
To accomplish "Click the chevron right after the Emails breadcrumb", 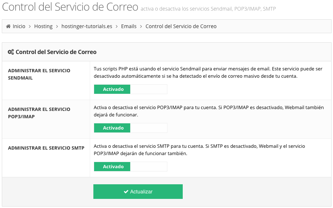I will pyautogui.click(x=141, y=26).
